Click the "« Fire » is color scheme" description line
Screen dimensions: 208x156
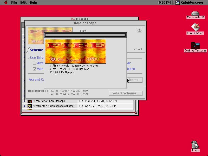[74, 66]
